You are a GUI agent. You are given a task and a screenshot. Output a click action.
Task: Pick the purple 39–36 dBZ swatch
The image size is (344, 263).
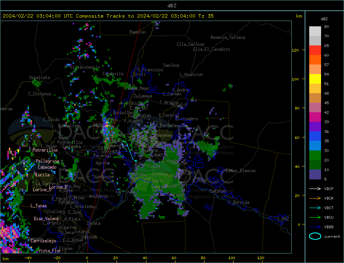click(315, 126)
